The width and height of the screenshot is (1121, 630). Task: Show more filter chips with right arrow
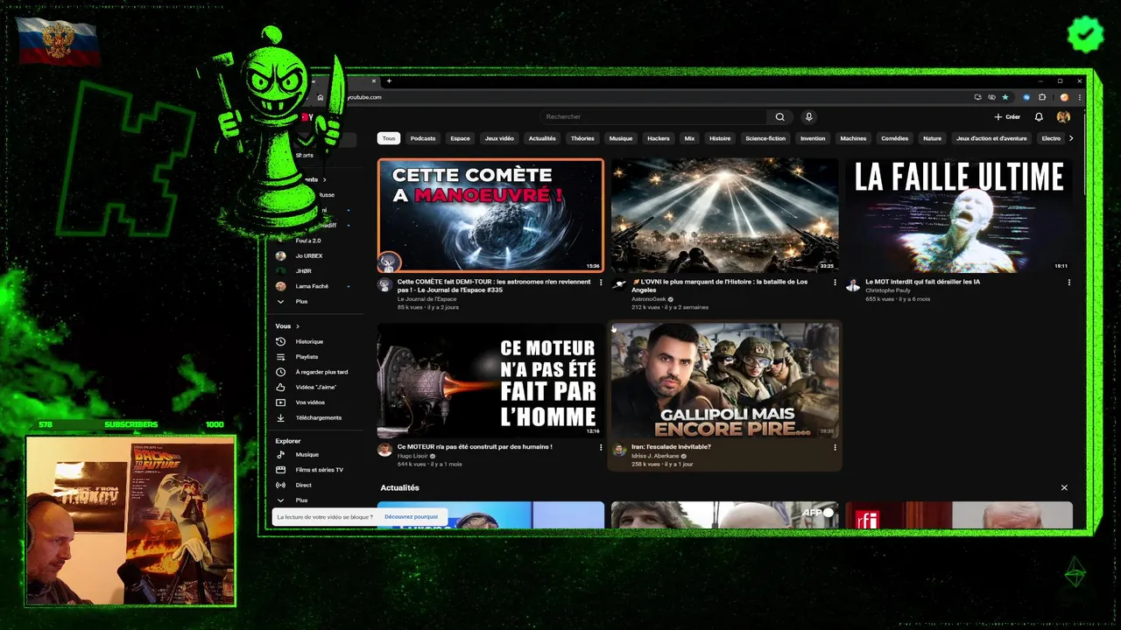tap(1071, 138)
